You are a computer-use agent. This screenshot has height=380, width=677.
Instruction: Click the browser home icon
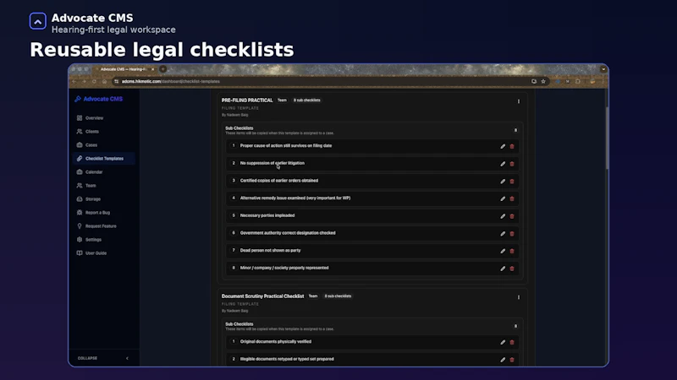[104, 81]
